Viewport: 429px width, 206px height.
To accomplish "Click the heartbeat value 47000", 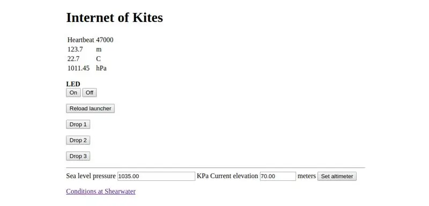I will tap(105, 40).
